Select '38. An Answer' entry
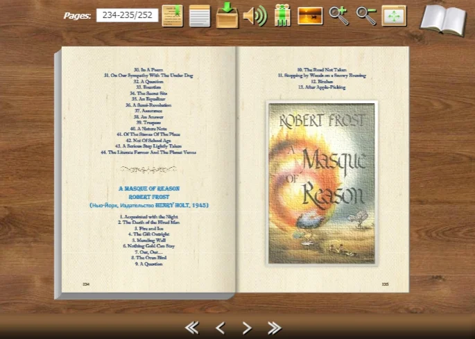The width and height of the screenshot is (475, 339). (148, 117)
